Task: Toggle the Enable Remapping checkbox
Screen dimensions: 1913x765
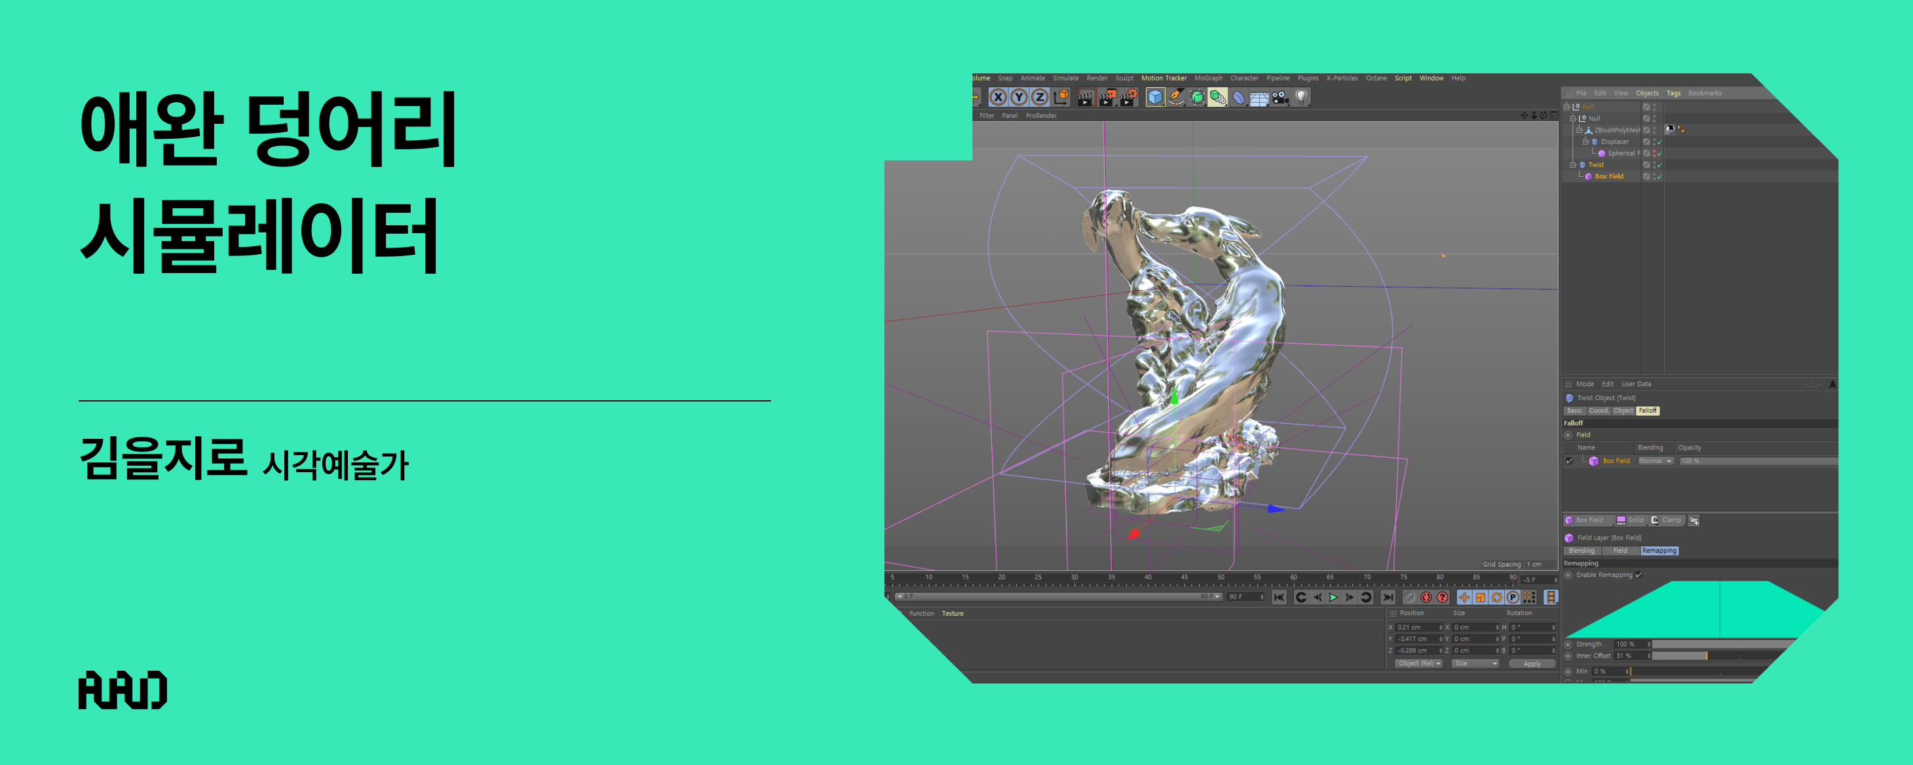Action: pos(1639,575)
